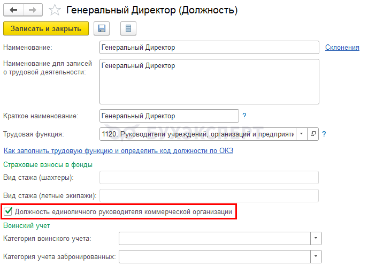The width and height of the screenshot is (368, 266).
Task: Expand the Категория учета забронированных dropdown
Action: [x=316, y=257]
